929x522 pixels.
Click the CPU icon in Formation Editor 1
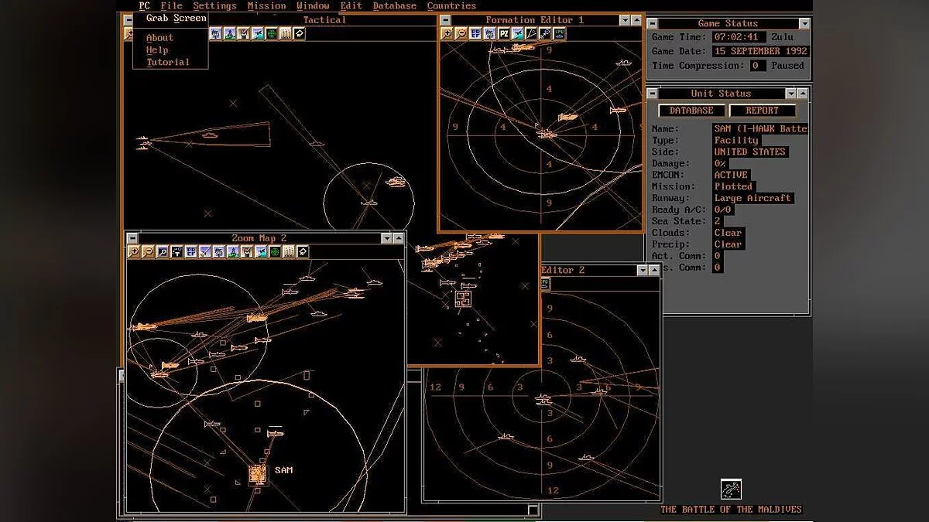click(x=560, y=34)
